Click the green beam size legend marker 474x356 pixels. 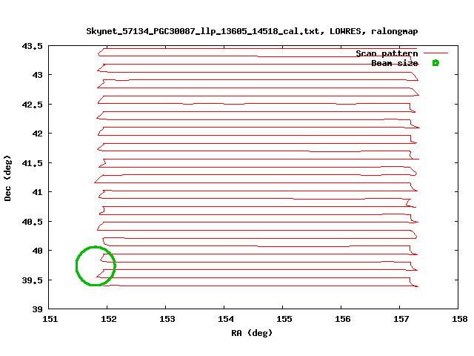435,63
